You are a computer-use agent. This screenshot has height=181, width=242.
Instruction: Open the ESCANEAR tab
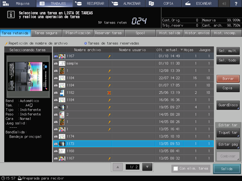pyautogui.click(x=200, y=3)
